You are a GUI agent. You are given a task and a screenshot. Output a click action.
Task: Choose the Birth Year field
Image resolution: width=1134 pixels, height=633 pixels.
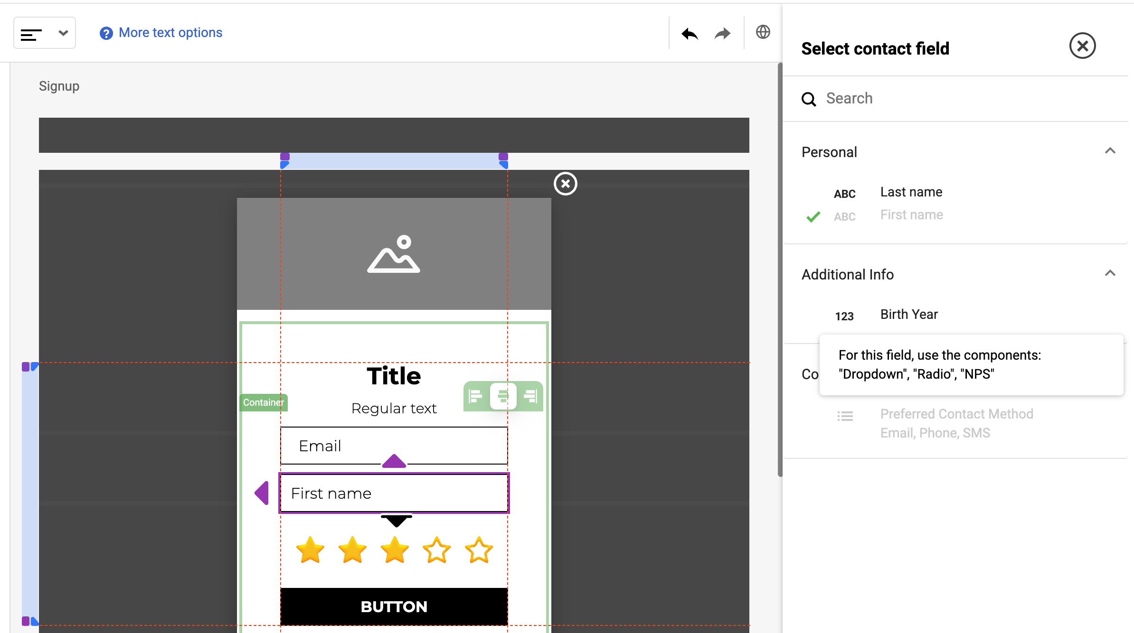click(x=908, y=315)
